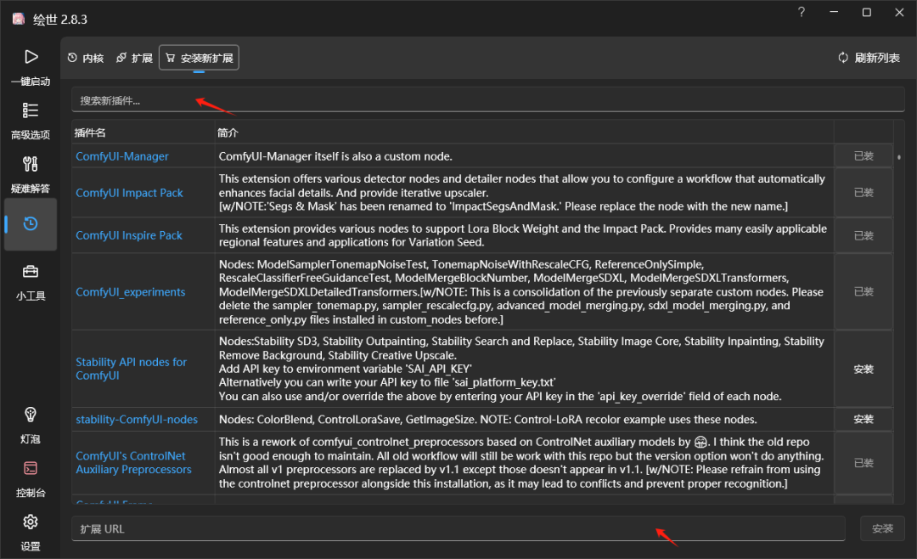Viewport: 917px width, 559px height.
Task: Select the version management clock icon
Action: pos(31,223)
